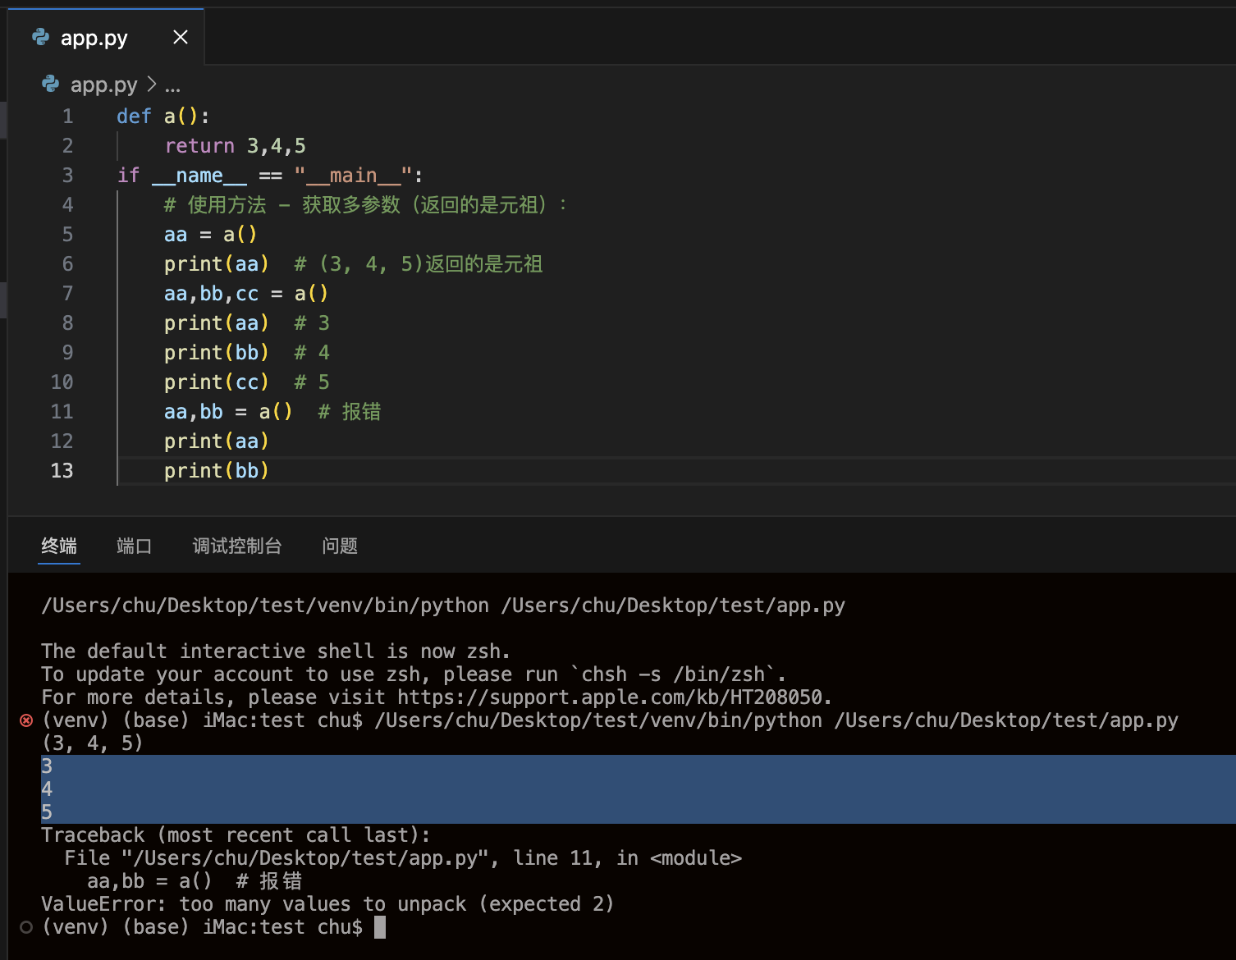Click the app.py file path in traceback
1236x960 pixels.
pos(303,858)
